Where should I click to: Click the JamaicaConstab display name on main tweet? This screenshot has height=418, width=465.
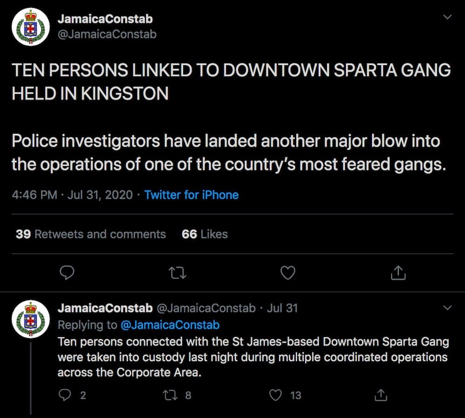(105, 19)
